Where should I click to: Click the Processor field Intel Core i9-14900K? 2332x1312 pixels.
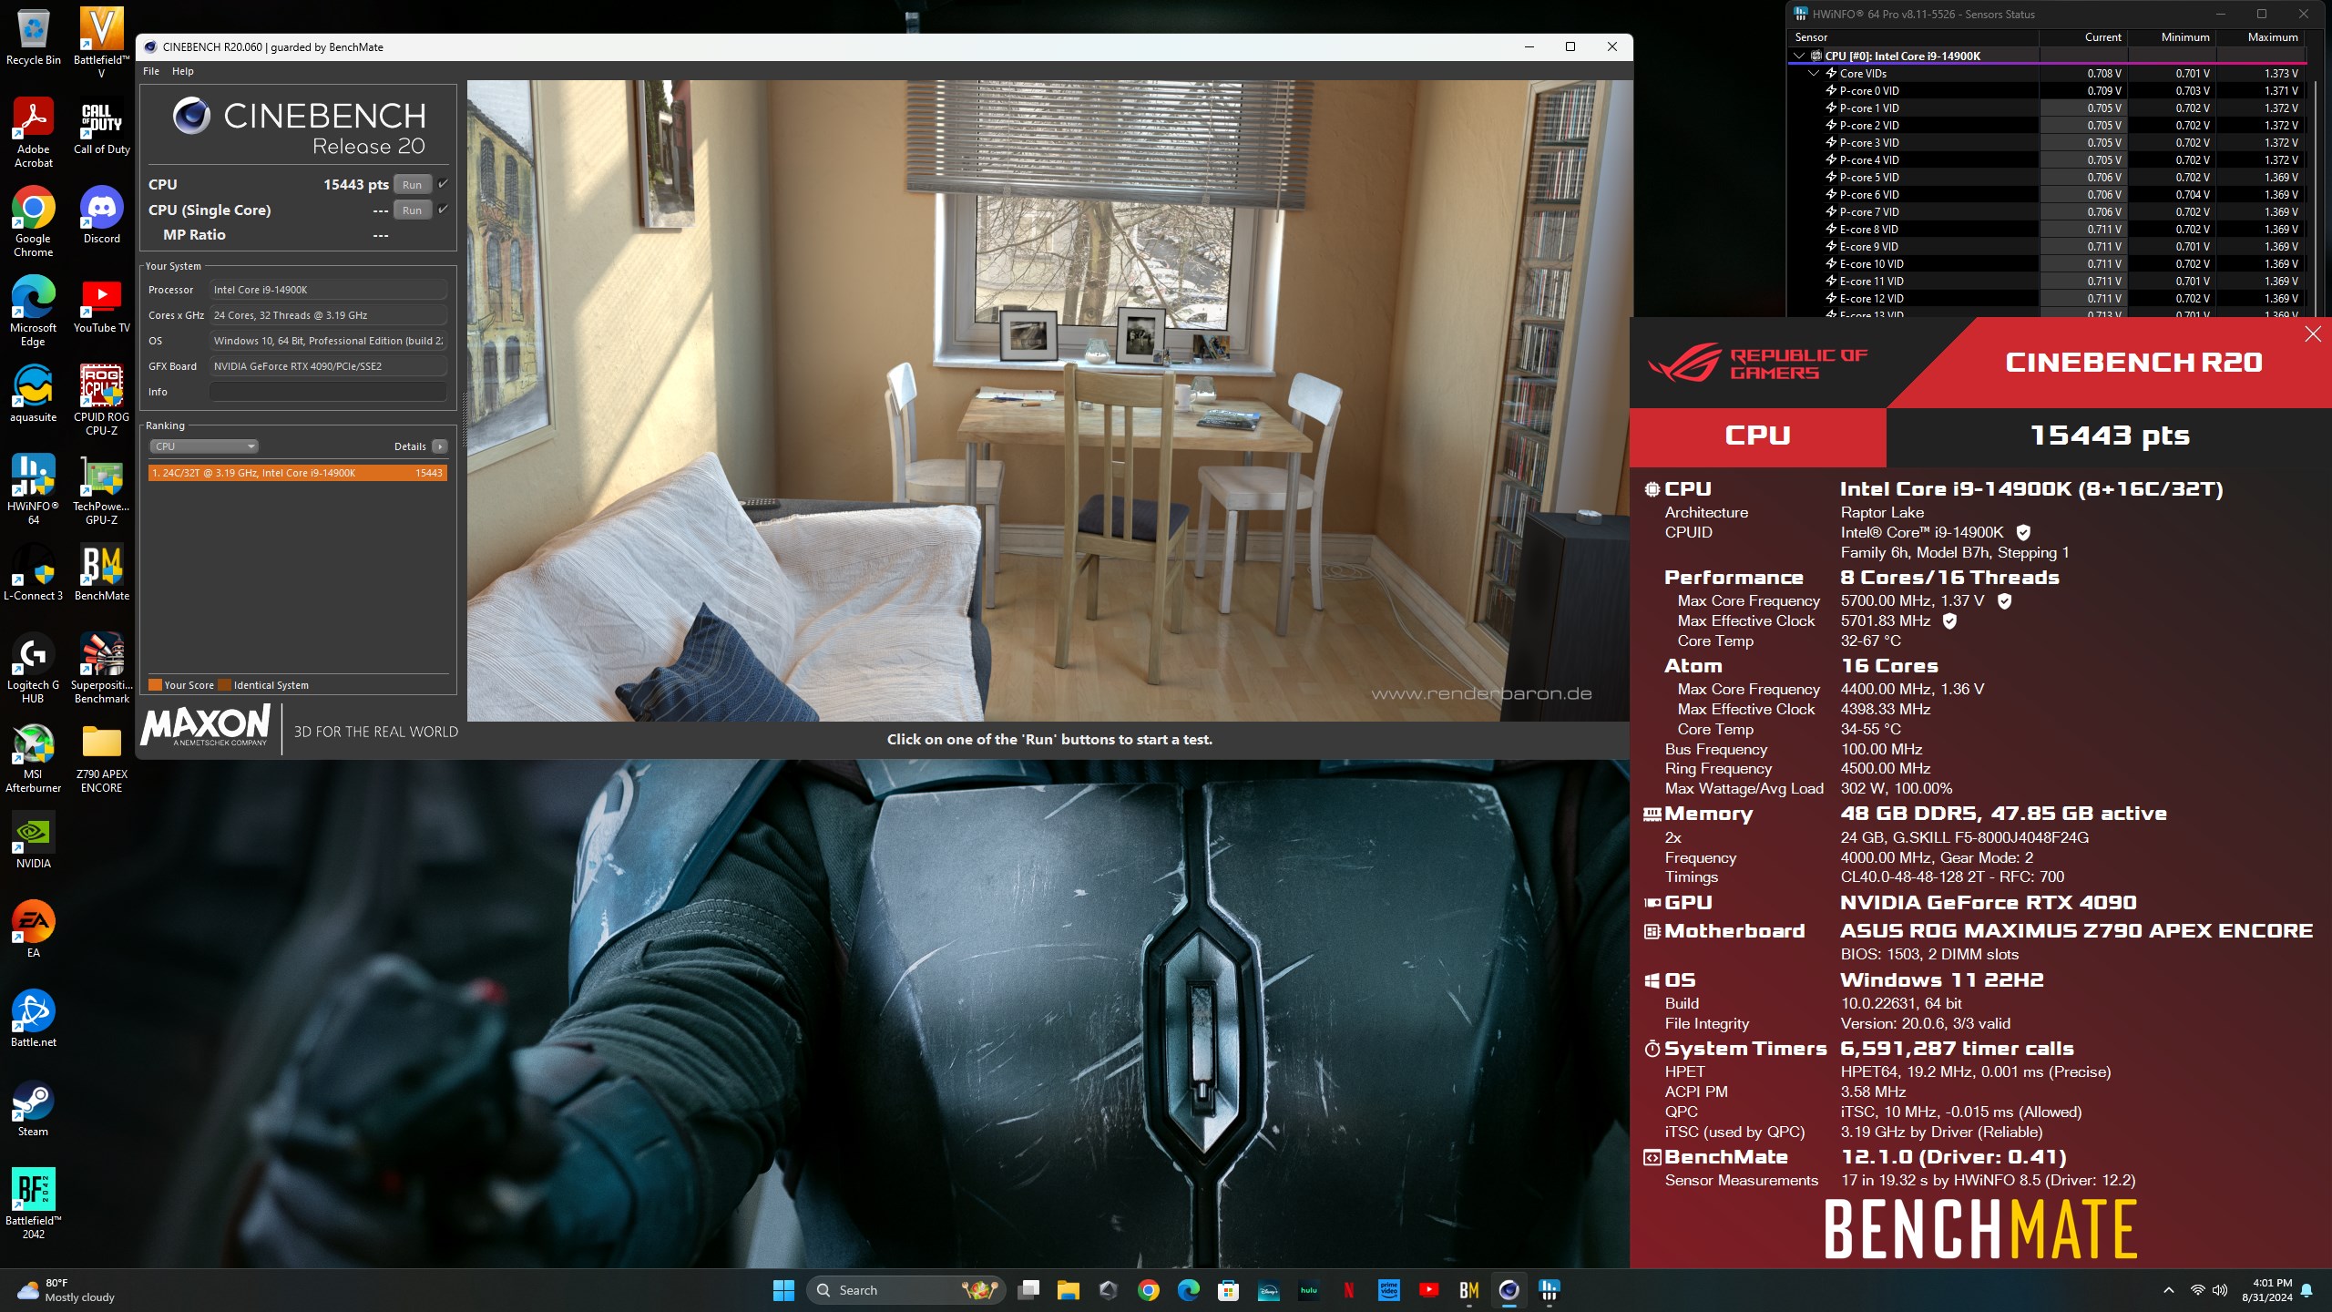[328, 290]
